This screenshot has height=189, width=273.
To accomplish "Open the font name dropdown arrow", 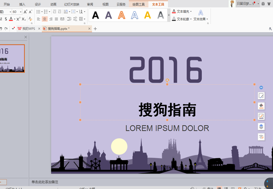I will tap(10, 12).
